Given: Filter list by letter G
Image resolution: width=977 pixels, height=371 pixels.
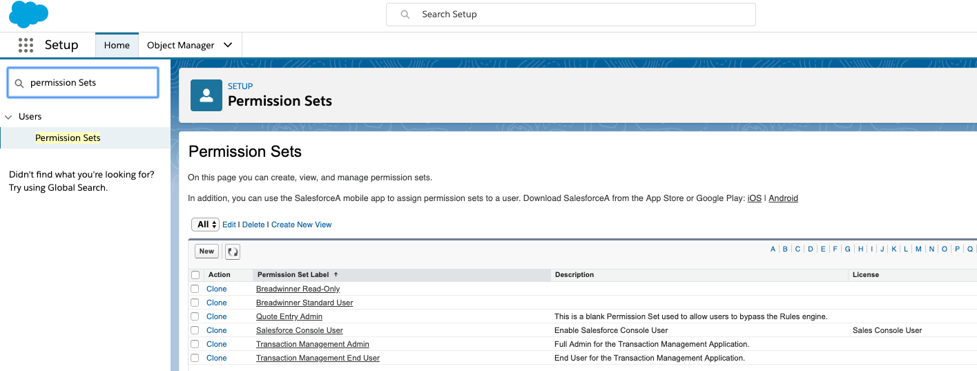Looking at the screenshot, I should point(847,249).
